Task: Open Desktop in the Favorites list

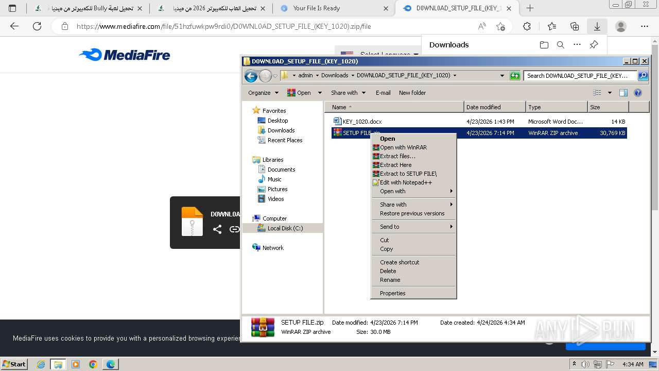Action: coord(278,121)
